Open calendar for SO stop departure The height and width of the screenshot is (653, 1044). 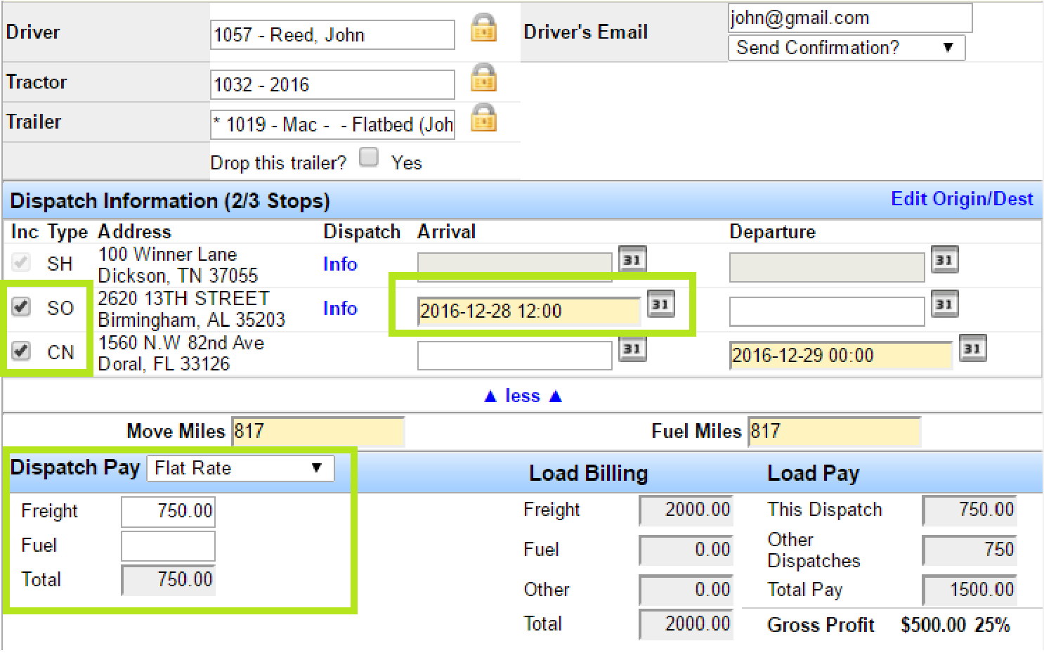[944, 304]
